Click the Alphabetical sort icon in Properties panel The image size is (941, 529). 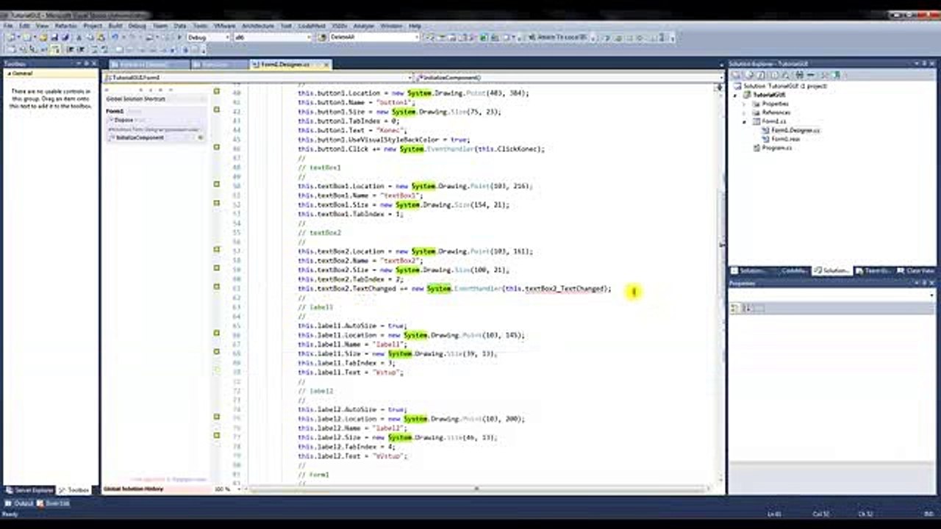pos(745,309)
